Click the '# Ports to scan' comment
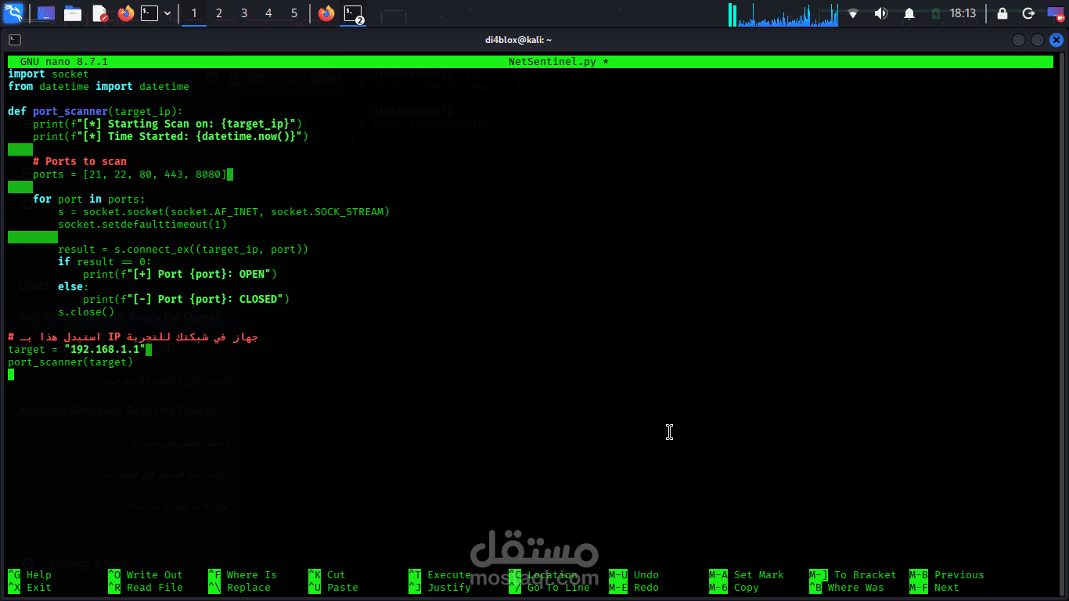The width and height of the screenshot is (1069, 601). [x=80, y=161]
